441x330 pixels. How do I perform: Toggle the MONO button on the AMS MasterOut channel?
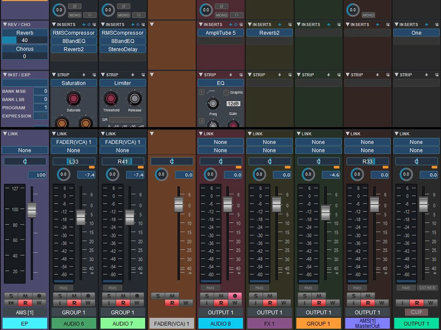[x=368, y=15]
